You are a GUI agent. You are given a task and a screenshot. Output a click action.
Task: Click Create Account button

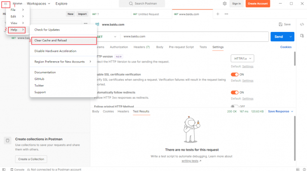click(258, 4)
